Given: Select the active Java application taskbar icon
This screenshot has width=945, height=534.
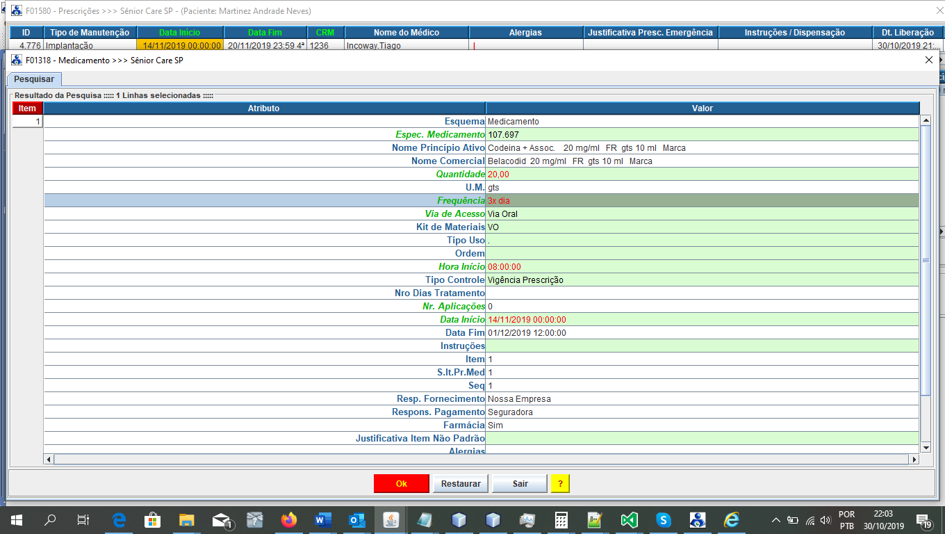Looking at the screenshot, I should 391,519.
